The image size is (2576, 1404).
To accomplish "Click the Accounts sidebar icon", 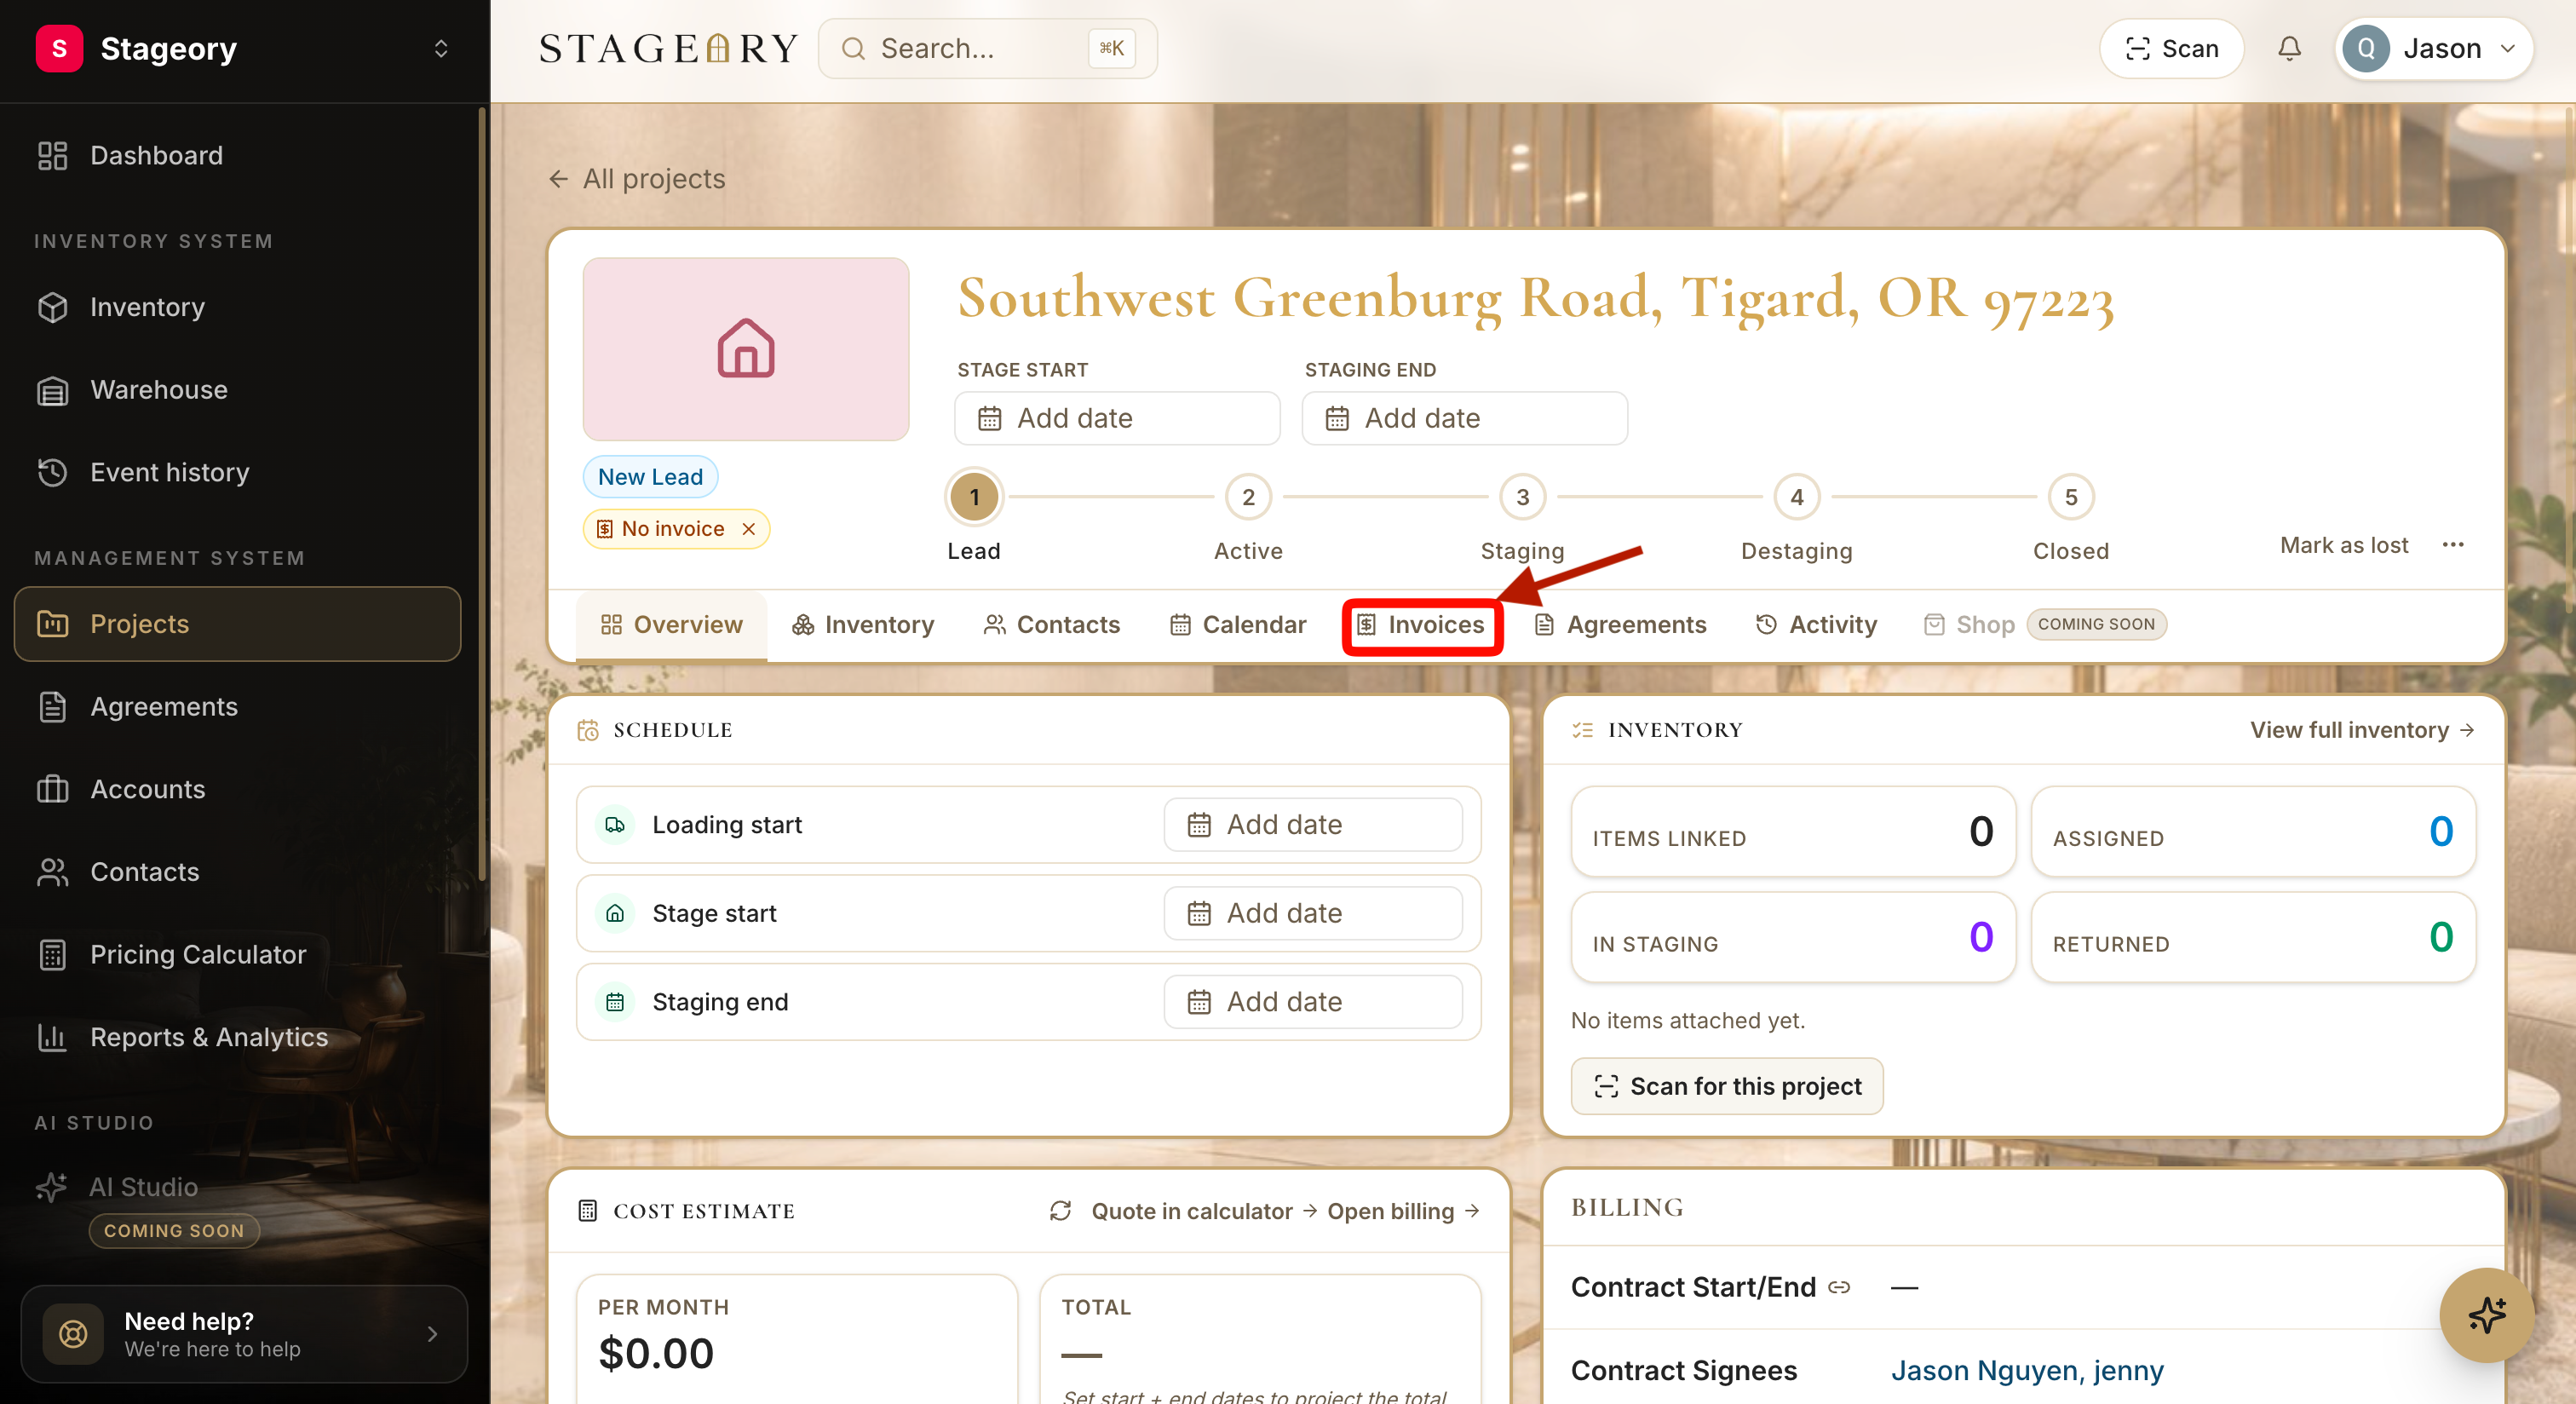I will 52,789.
